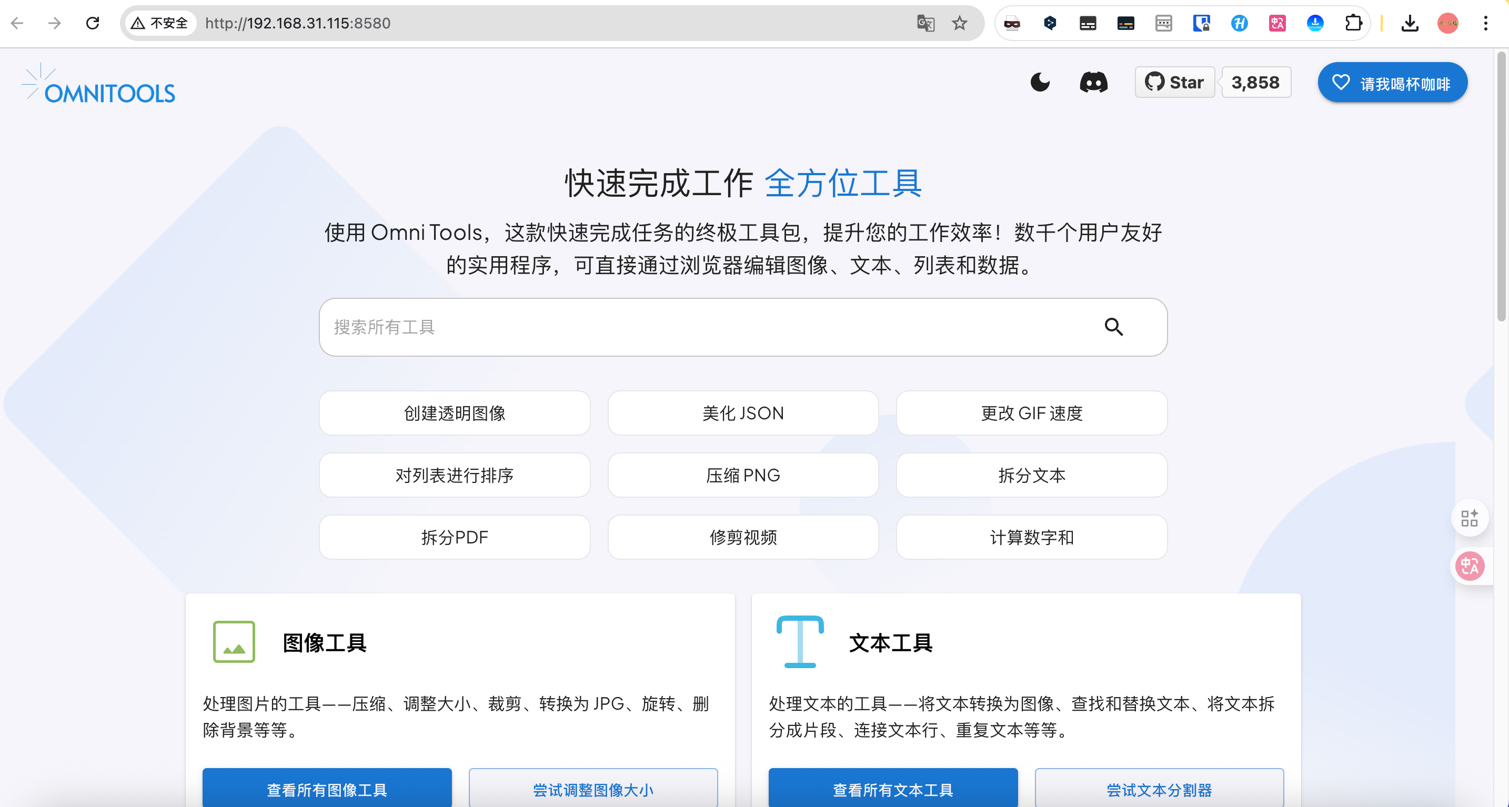Select the 压缩 PNG shortcut
The height and width of the screenshot is (807, 1509).
[742, 475]
